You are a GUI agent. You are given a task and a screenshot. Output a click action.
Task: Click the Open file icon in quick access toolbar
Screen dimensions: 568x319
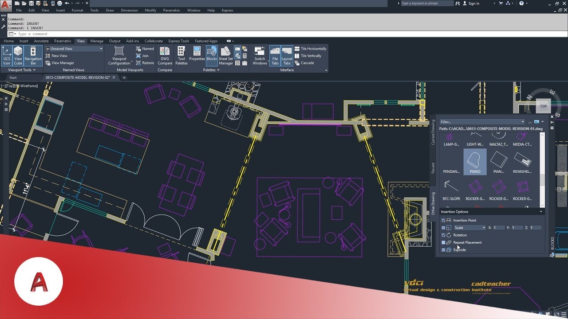[x=24, y=3]
